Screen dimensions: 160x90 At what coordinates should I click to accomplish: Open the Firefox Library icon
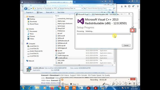[125, 6]
